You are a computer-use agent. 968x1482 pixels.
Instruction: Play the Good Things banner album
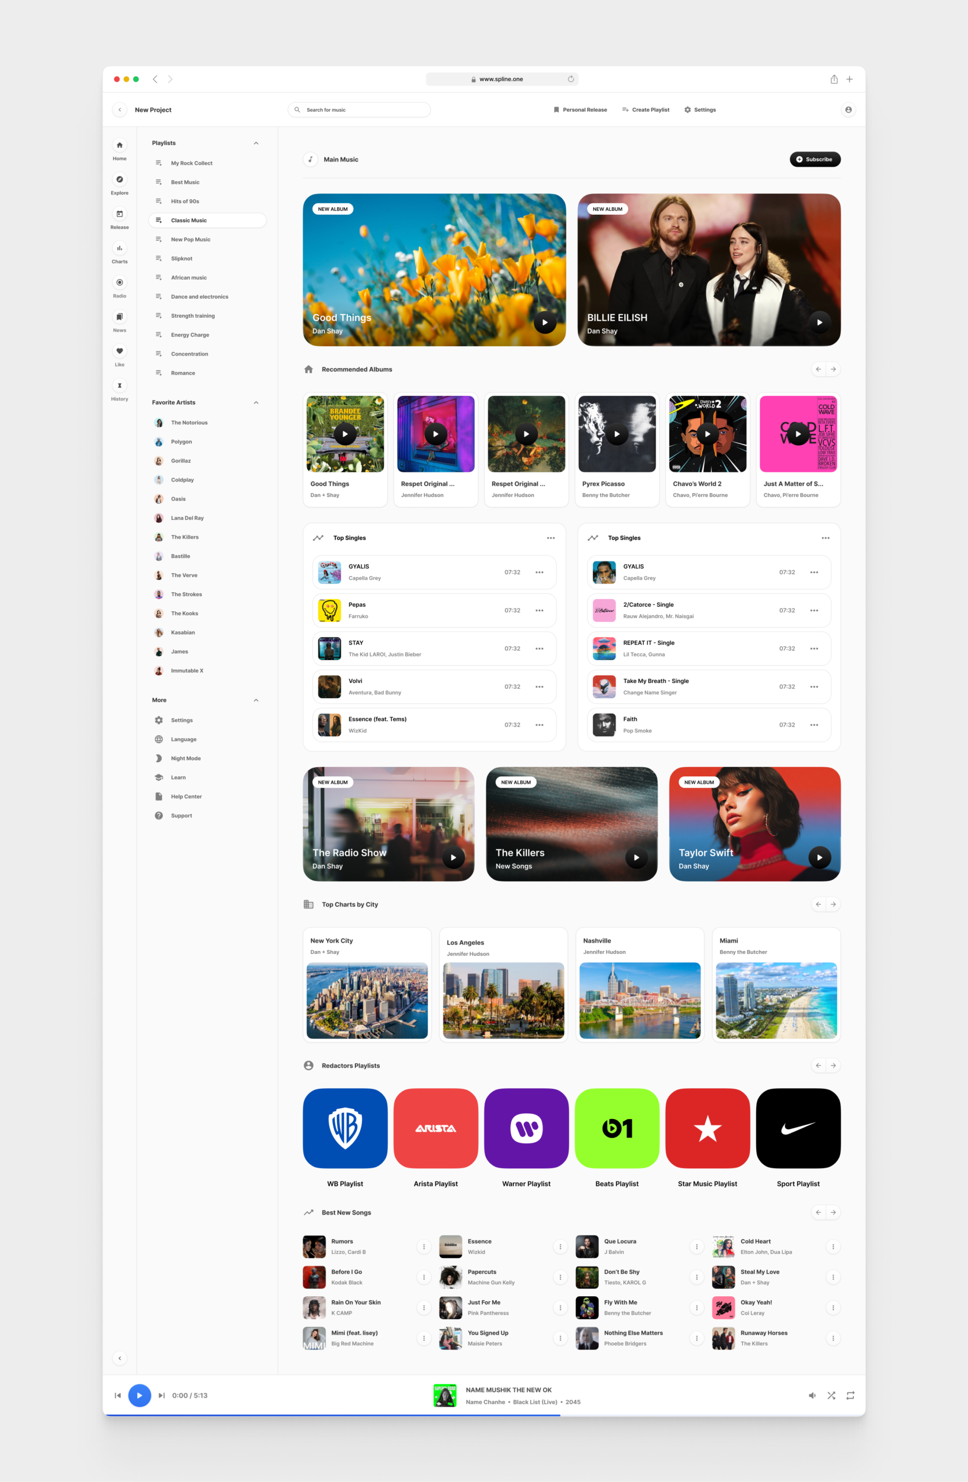click(545, 322)
